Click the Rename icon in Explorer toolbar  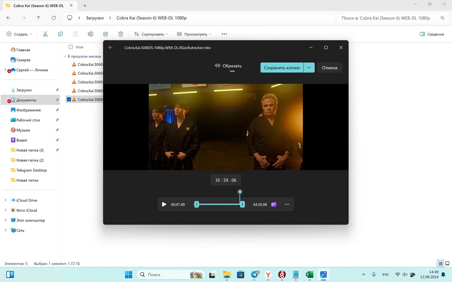point(90,34)
